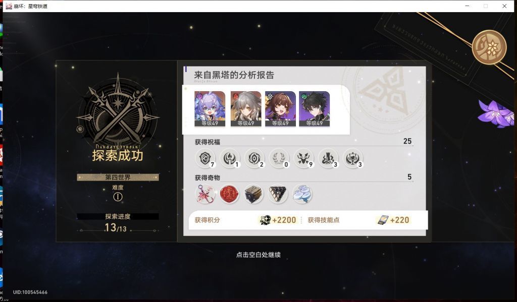Click the difficulty I roman numeral badge
This screenshot has height=302, width=517.
(118, 197)
